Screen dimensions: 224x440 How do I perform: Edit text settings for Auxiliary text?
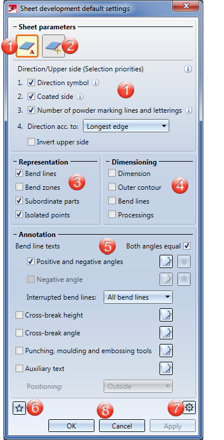coord(166,369)
